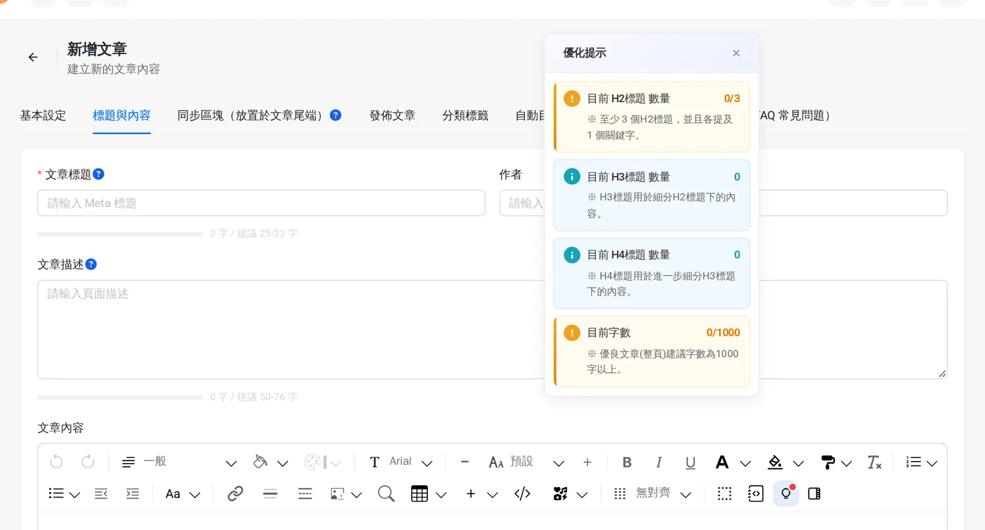
Task: Click the help icon beside 同步區塊
Action: pyautogui.click(x=336, y=115)
